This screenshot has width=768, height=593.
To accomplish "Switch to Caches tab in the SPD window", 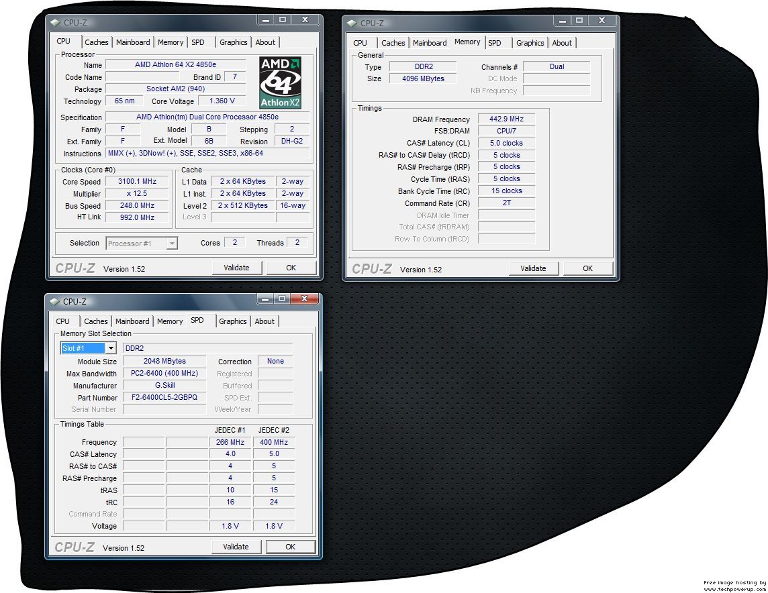I will point(95,321).
